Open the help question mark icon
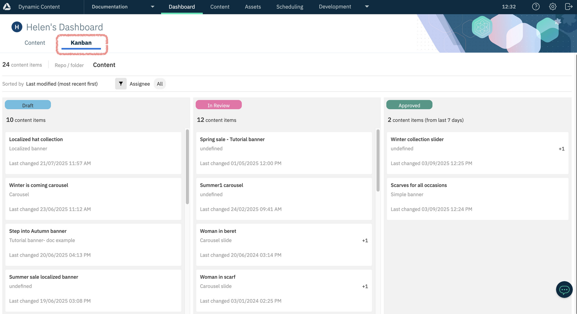The height and width of the screenshot is (314, 577). click(x=536, y=7)
